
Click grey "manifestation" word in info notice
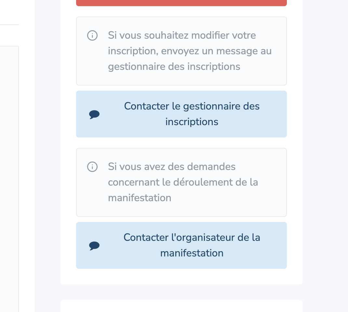point(140,198)
